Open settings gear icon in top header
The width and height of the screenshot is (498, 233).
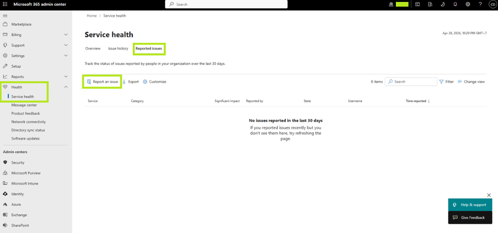click(x=468, y=4)
